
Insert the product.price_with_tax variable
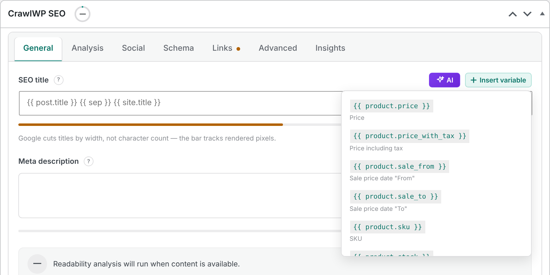(410, 136)
